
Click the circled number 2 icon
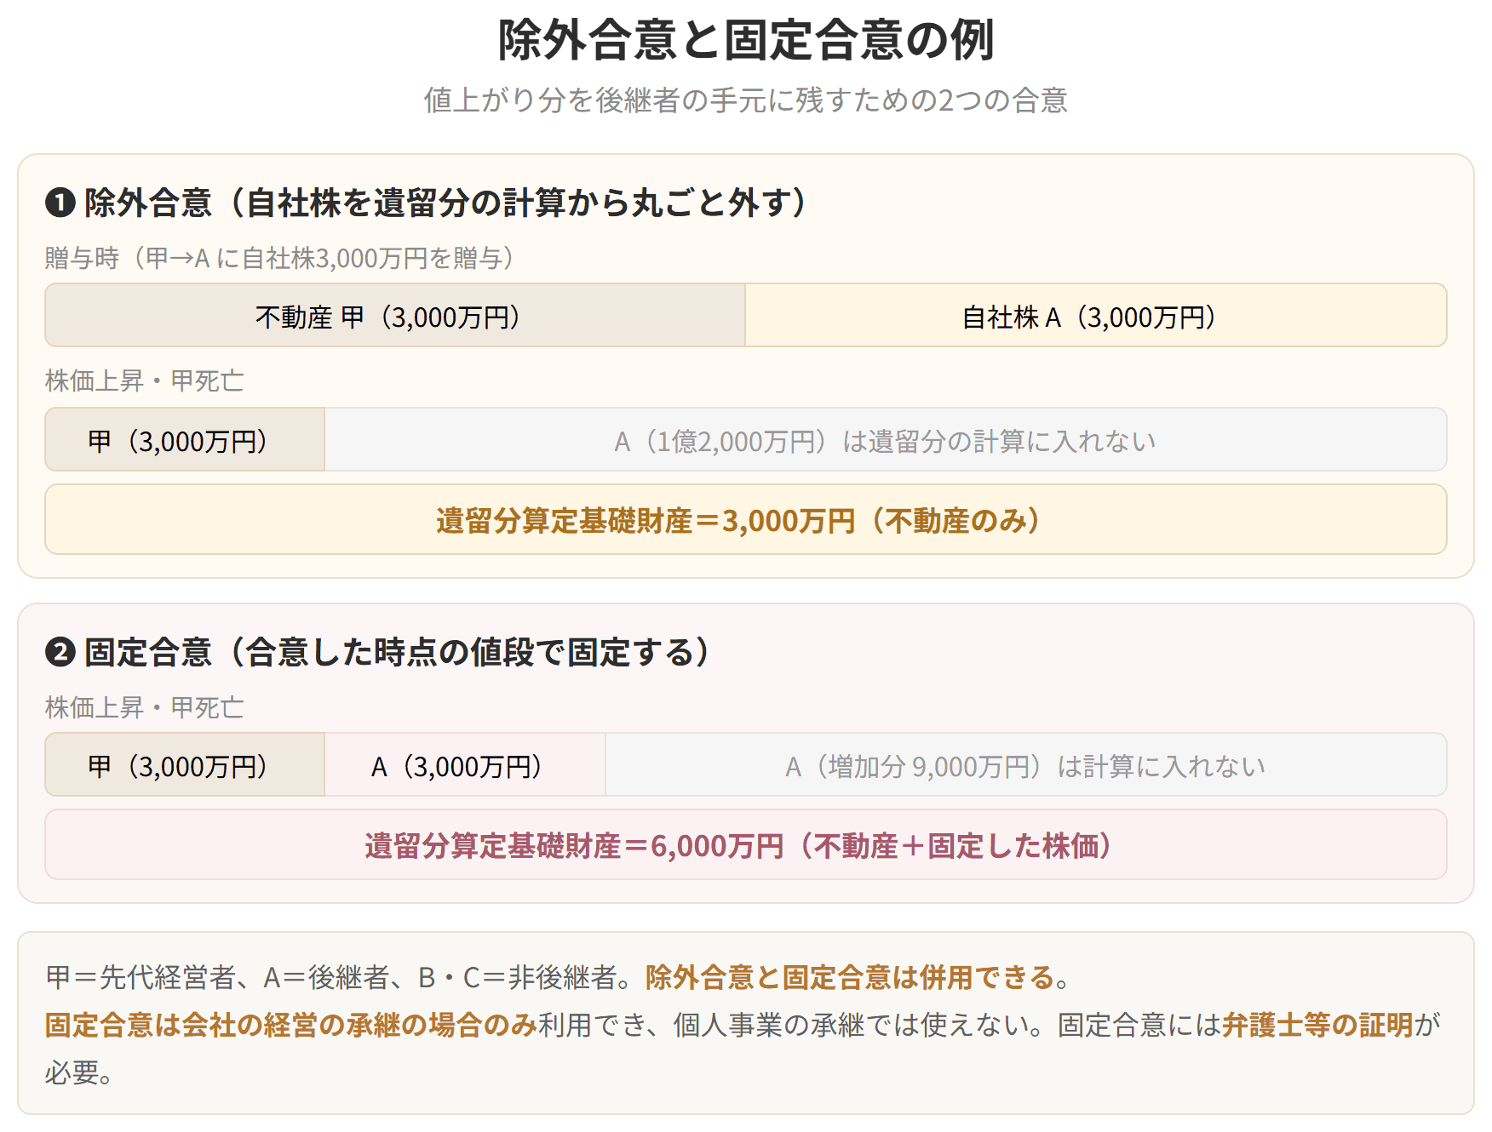pyautogui.click(x=60, y=652)
